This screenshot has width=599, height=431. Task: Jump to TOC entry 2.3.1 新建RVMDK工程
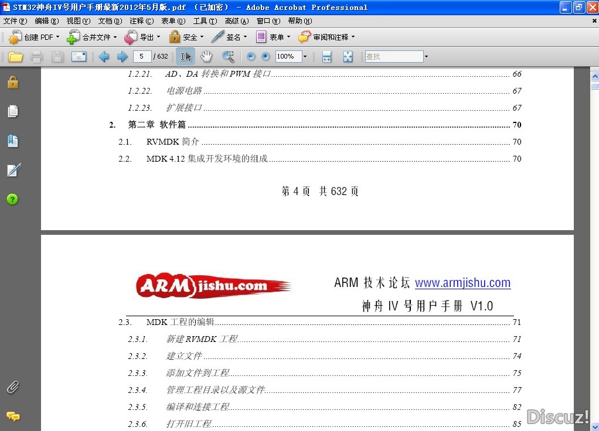click(325, 339)
